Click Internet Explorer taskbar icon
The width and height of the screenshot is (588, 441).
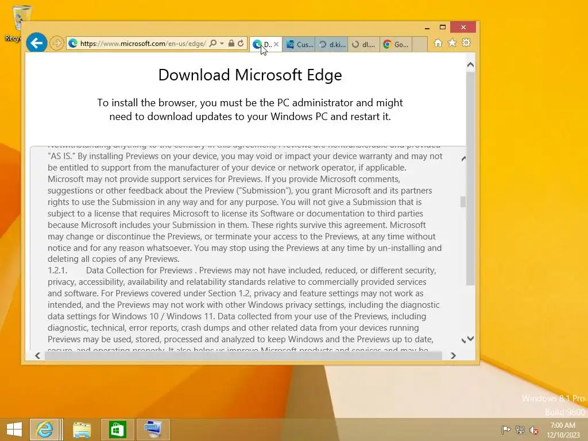45,430
